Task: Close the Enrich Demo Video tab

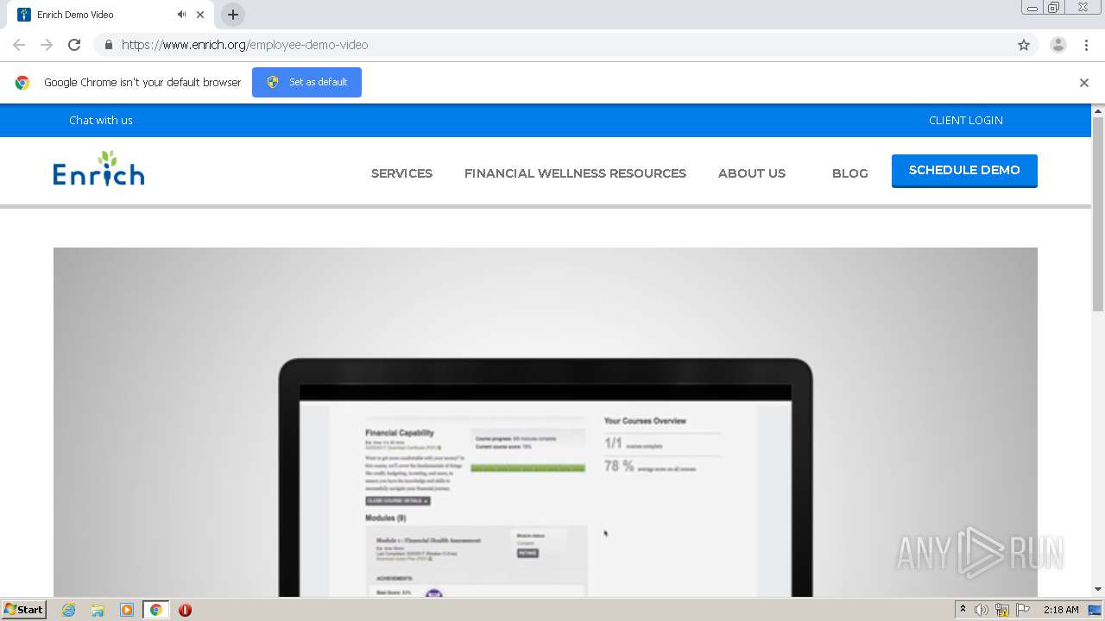Action: click(x=200, y=15)
